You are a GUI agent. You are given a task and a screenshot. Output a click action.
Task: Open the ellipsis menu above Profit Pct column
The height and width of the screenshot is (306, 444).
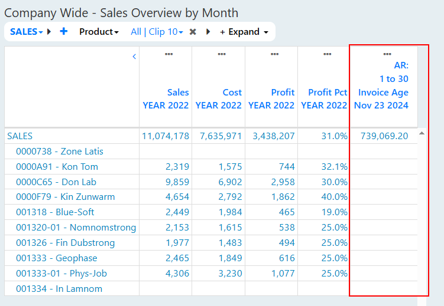(x=328, y=54)
